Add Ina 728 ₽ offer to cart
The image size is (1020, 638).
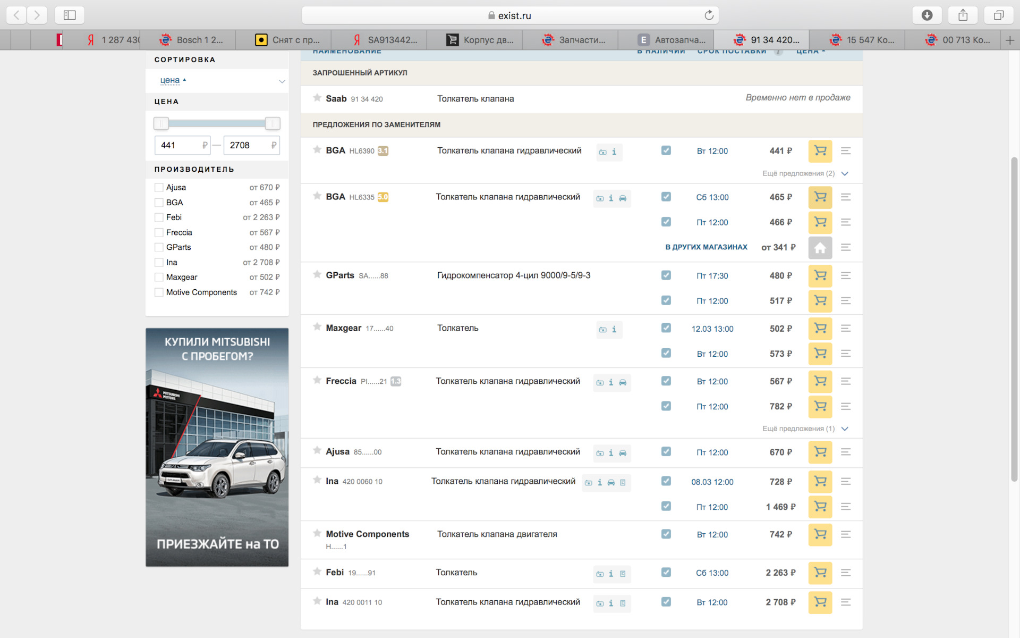pos(820,482)
